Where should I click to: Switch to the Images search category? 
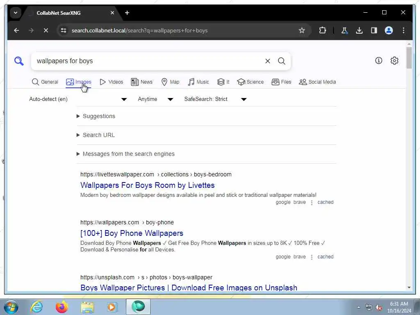(x=78, y=82)
